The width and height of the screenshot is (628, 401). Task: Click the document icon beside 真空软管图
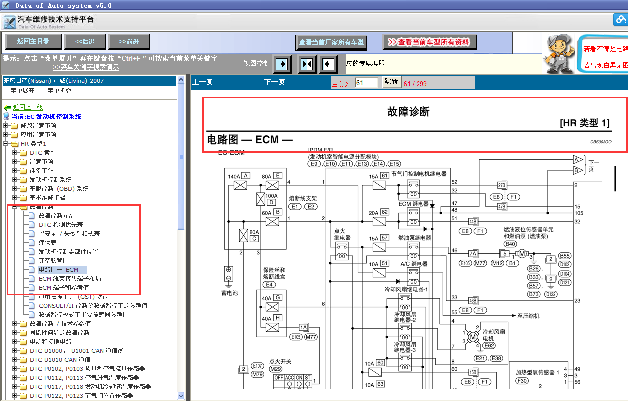point(32,261)
